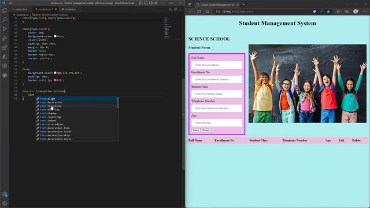Click the color swatch on line 42
The image size is (370, 208).
tap(39, 40)
